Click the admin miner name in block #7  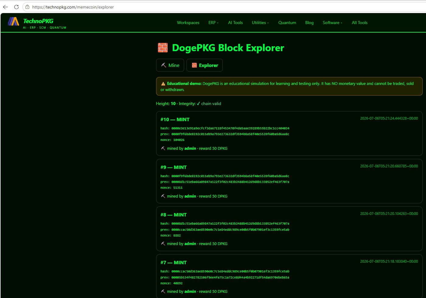pos(190,292)
